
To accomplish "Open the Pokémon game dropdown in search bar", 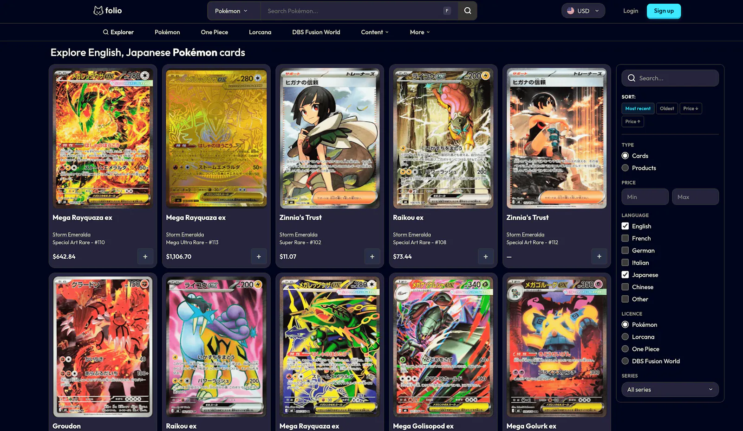I will (231, 11).
